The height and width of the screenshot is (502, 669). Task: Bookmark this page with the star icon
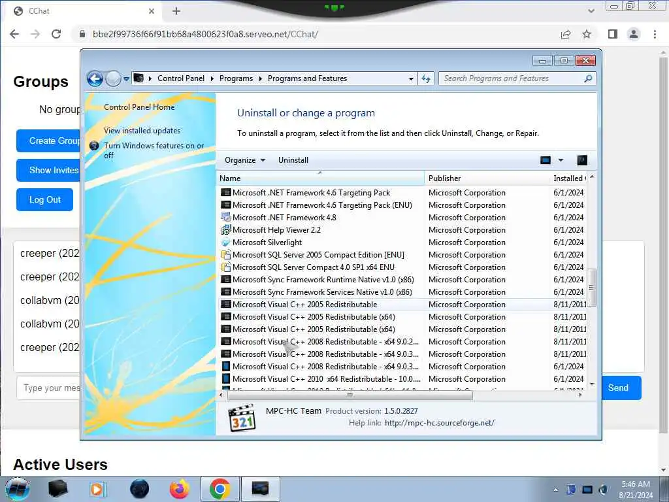point(587,34)
